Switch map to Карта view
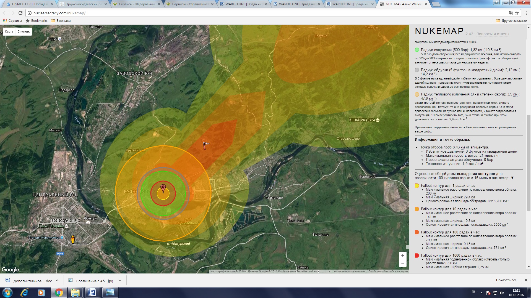The height and width of the screenshot is (298, 531). (x=9, y=31)
